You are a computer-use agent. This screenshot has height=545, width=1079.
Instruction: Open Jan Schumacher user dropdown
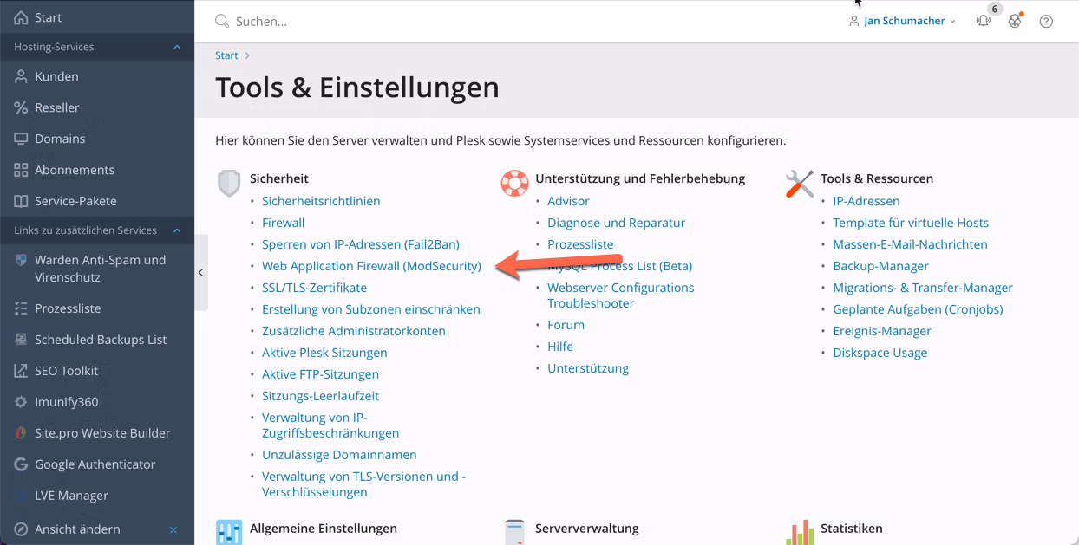[x=902, y=21]
